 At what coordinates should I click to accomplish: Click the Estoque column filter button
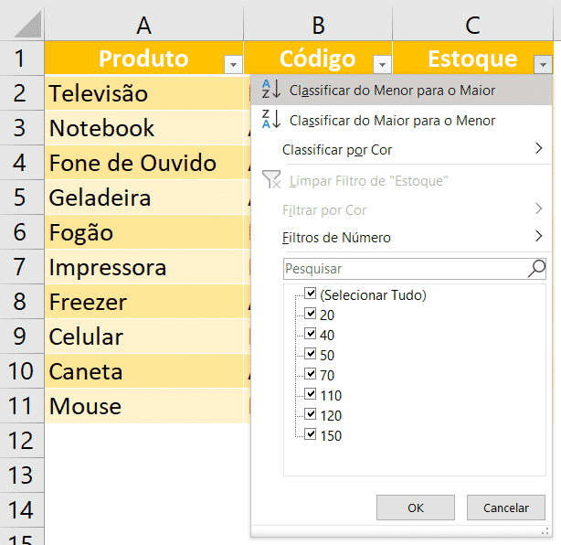point(544,64)
